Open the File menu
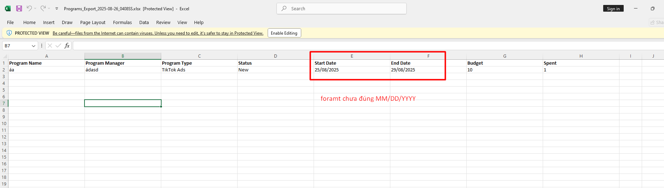The image size is (664, 188). [x=10, y=22]
